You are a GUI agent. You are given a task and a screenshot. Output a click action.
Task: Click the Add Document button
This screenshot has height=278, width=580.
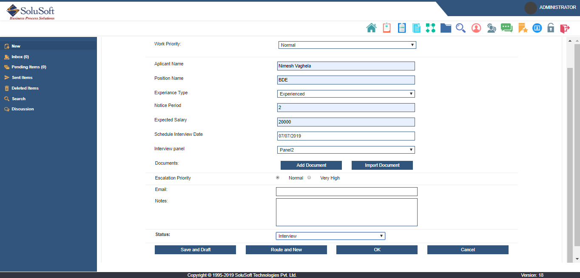[311, 165]
